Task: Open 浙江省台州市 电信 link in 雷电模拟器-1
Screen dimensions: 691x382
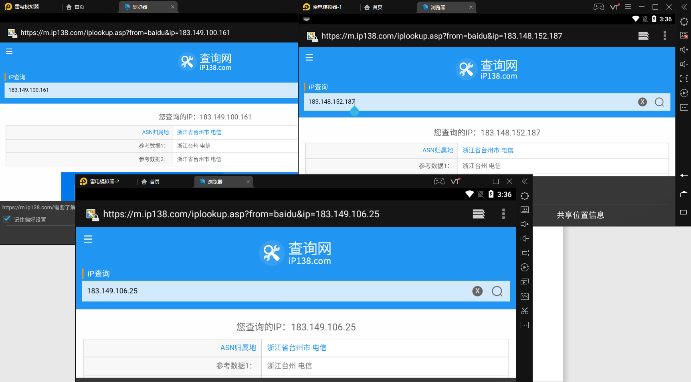Action: (488, 150)
